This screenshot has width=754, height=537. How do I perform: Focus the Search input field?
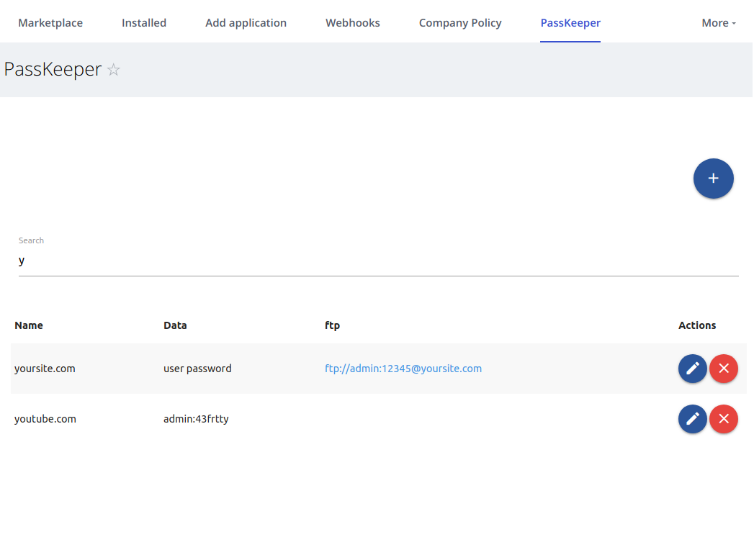378,261
